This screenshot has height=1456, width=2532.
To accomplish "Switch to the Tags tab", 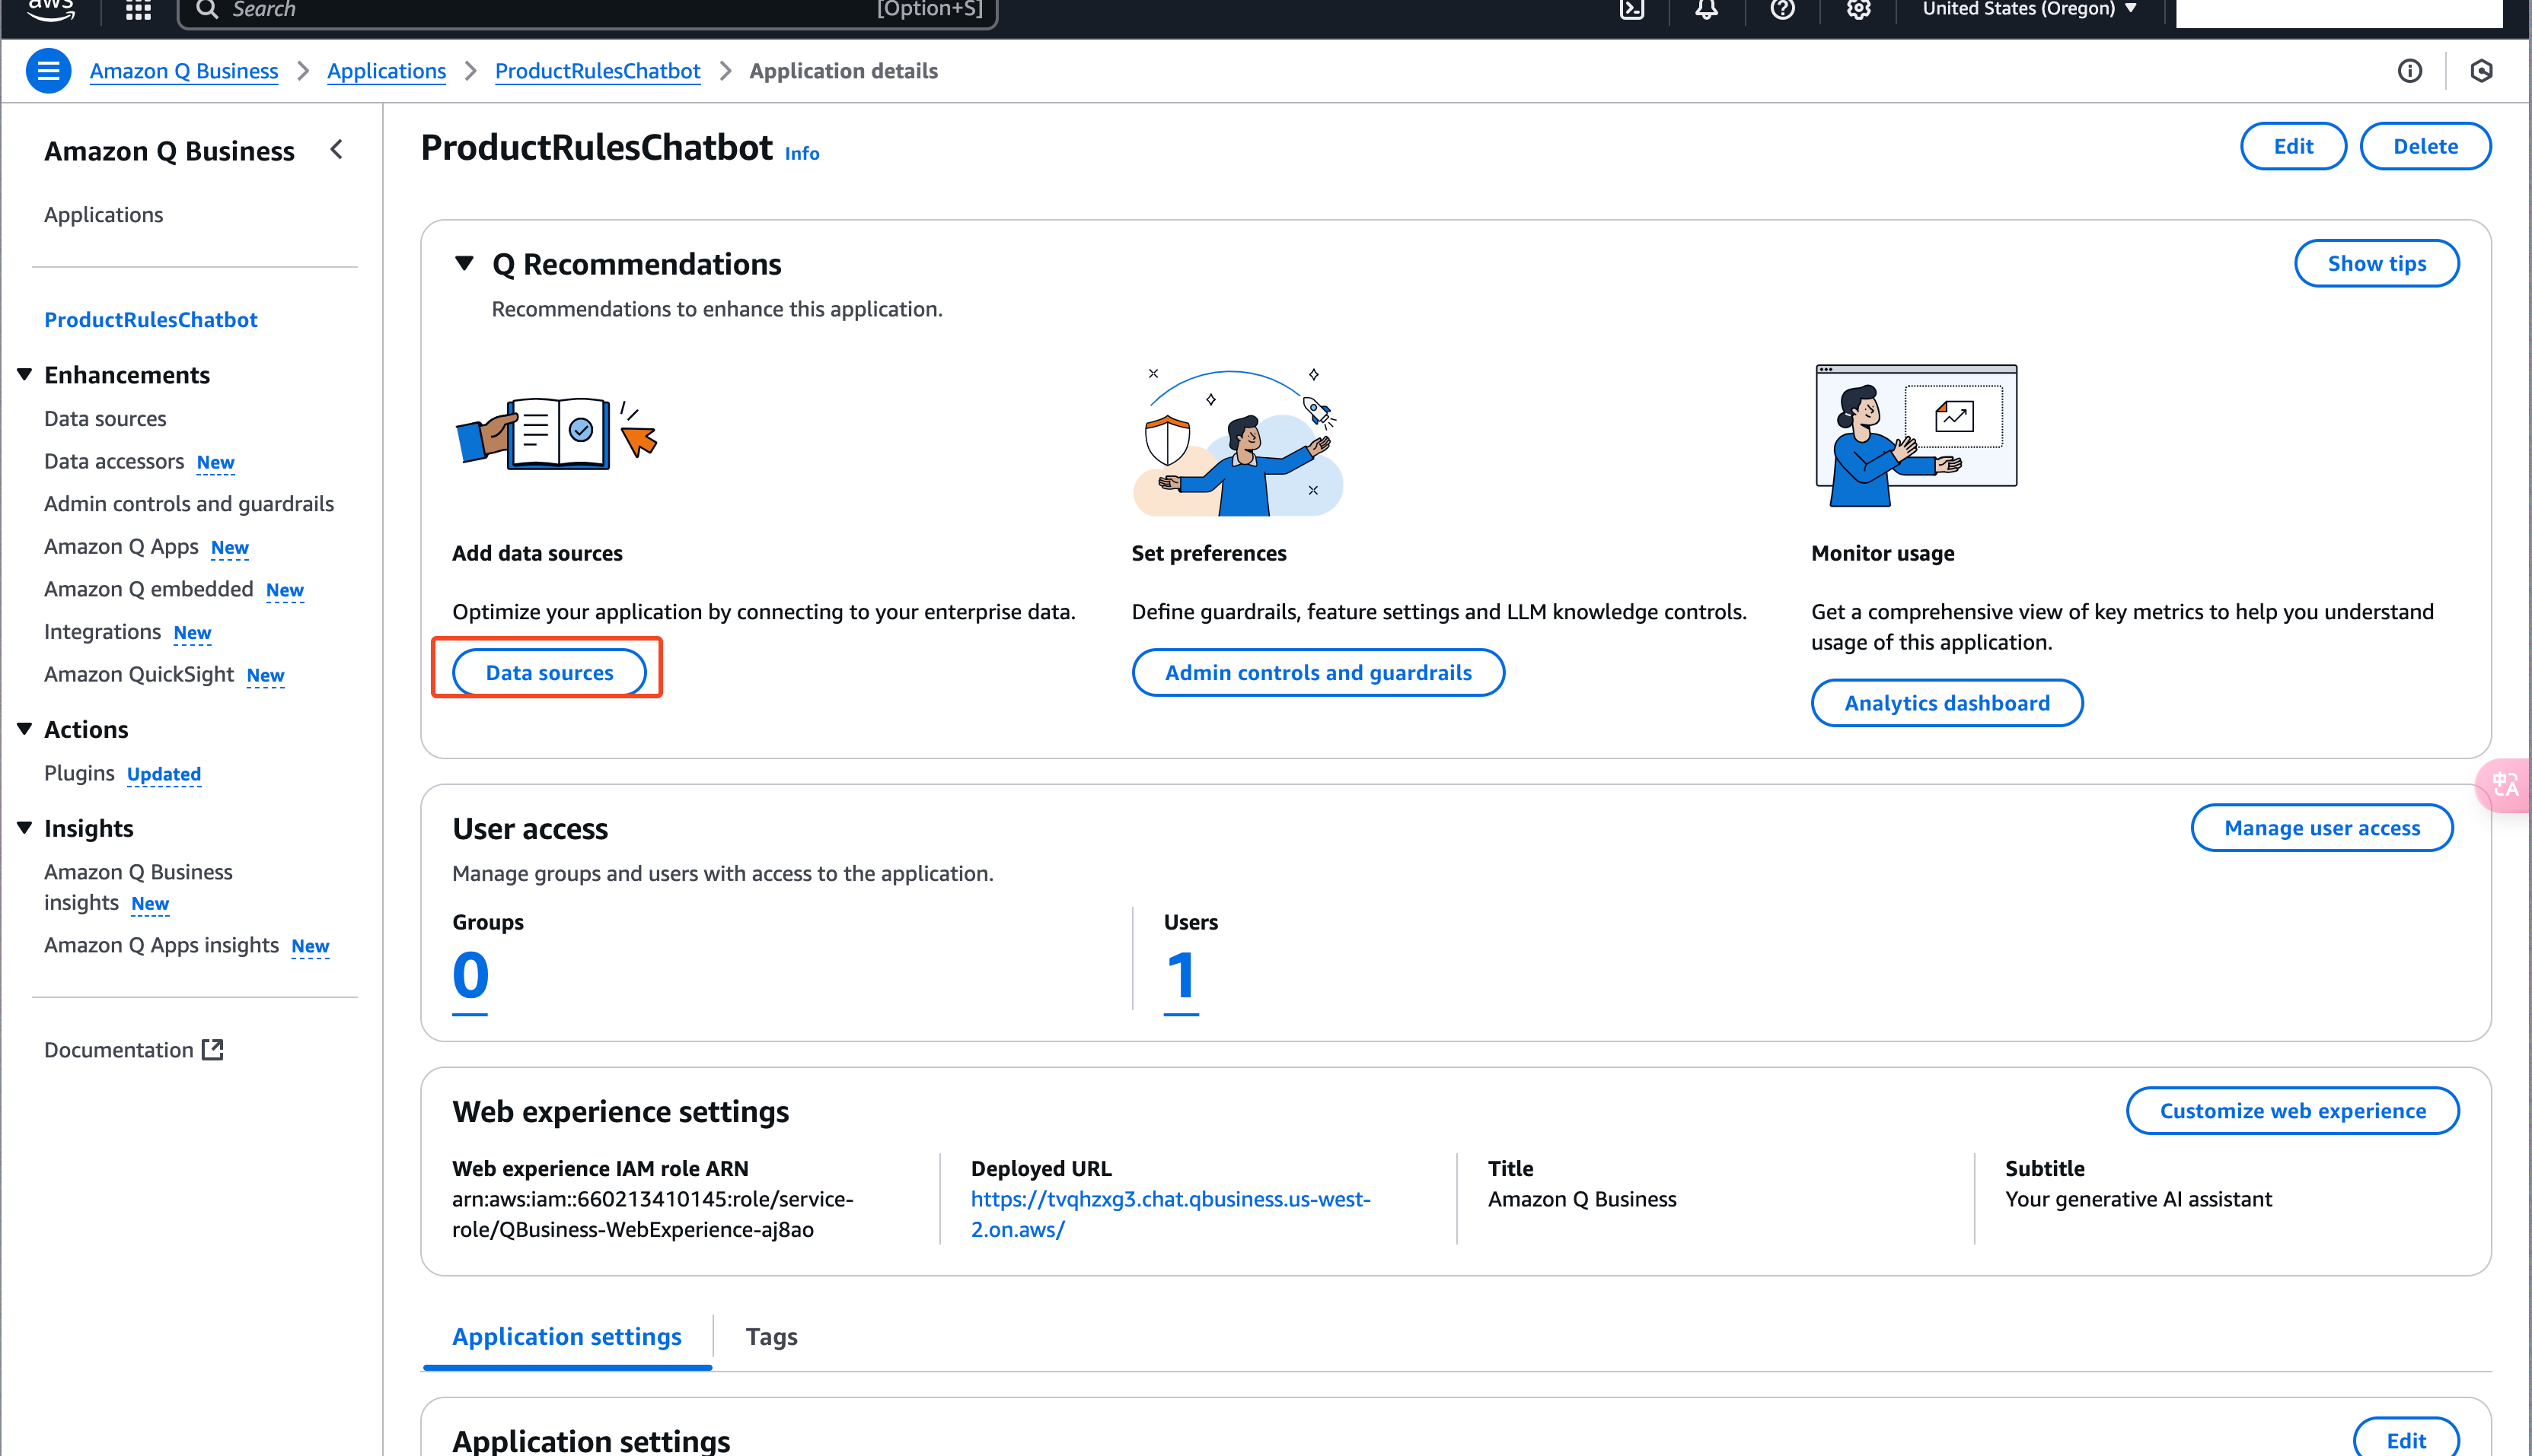I will (770, 1337).
